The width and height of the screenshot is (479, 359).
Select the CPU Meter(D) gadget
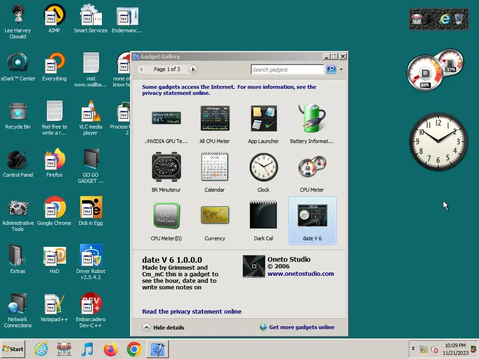coord(166,221)
